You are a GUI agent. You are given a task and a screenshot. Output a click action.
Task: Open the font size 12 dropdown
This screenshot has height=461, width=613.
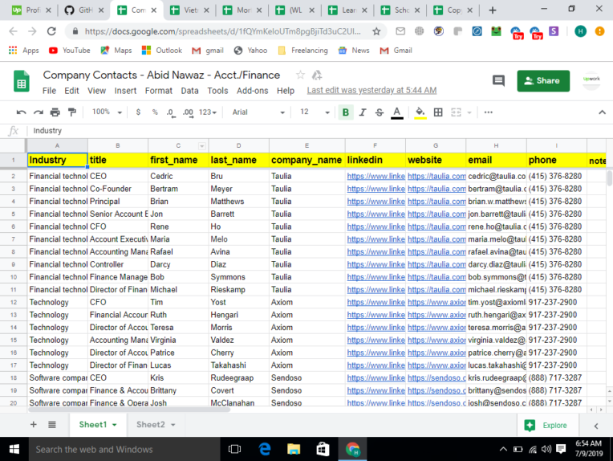315,112
